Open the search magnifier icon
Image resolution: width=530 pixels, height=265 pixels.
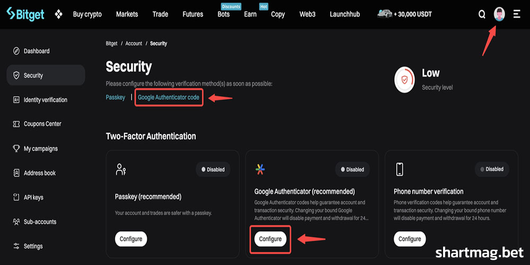coord(482,14)
